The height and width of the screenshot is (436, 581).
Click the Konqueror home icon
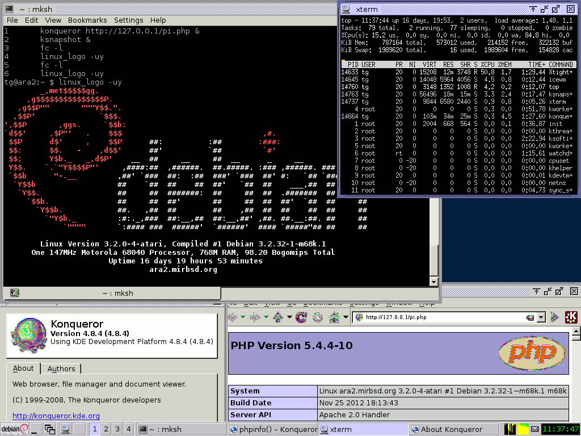pos(334,317)
